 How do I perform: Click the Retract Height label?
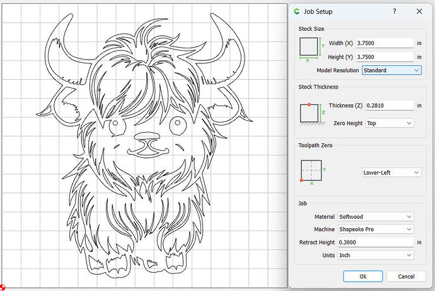(317, 243)
